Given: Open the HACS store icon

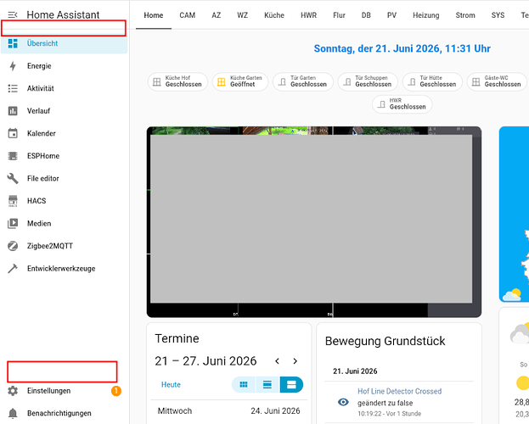Looking at the screenshot, I should 13,201.
